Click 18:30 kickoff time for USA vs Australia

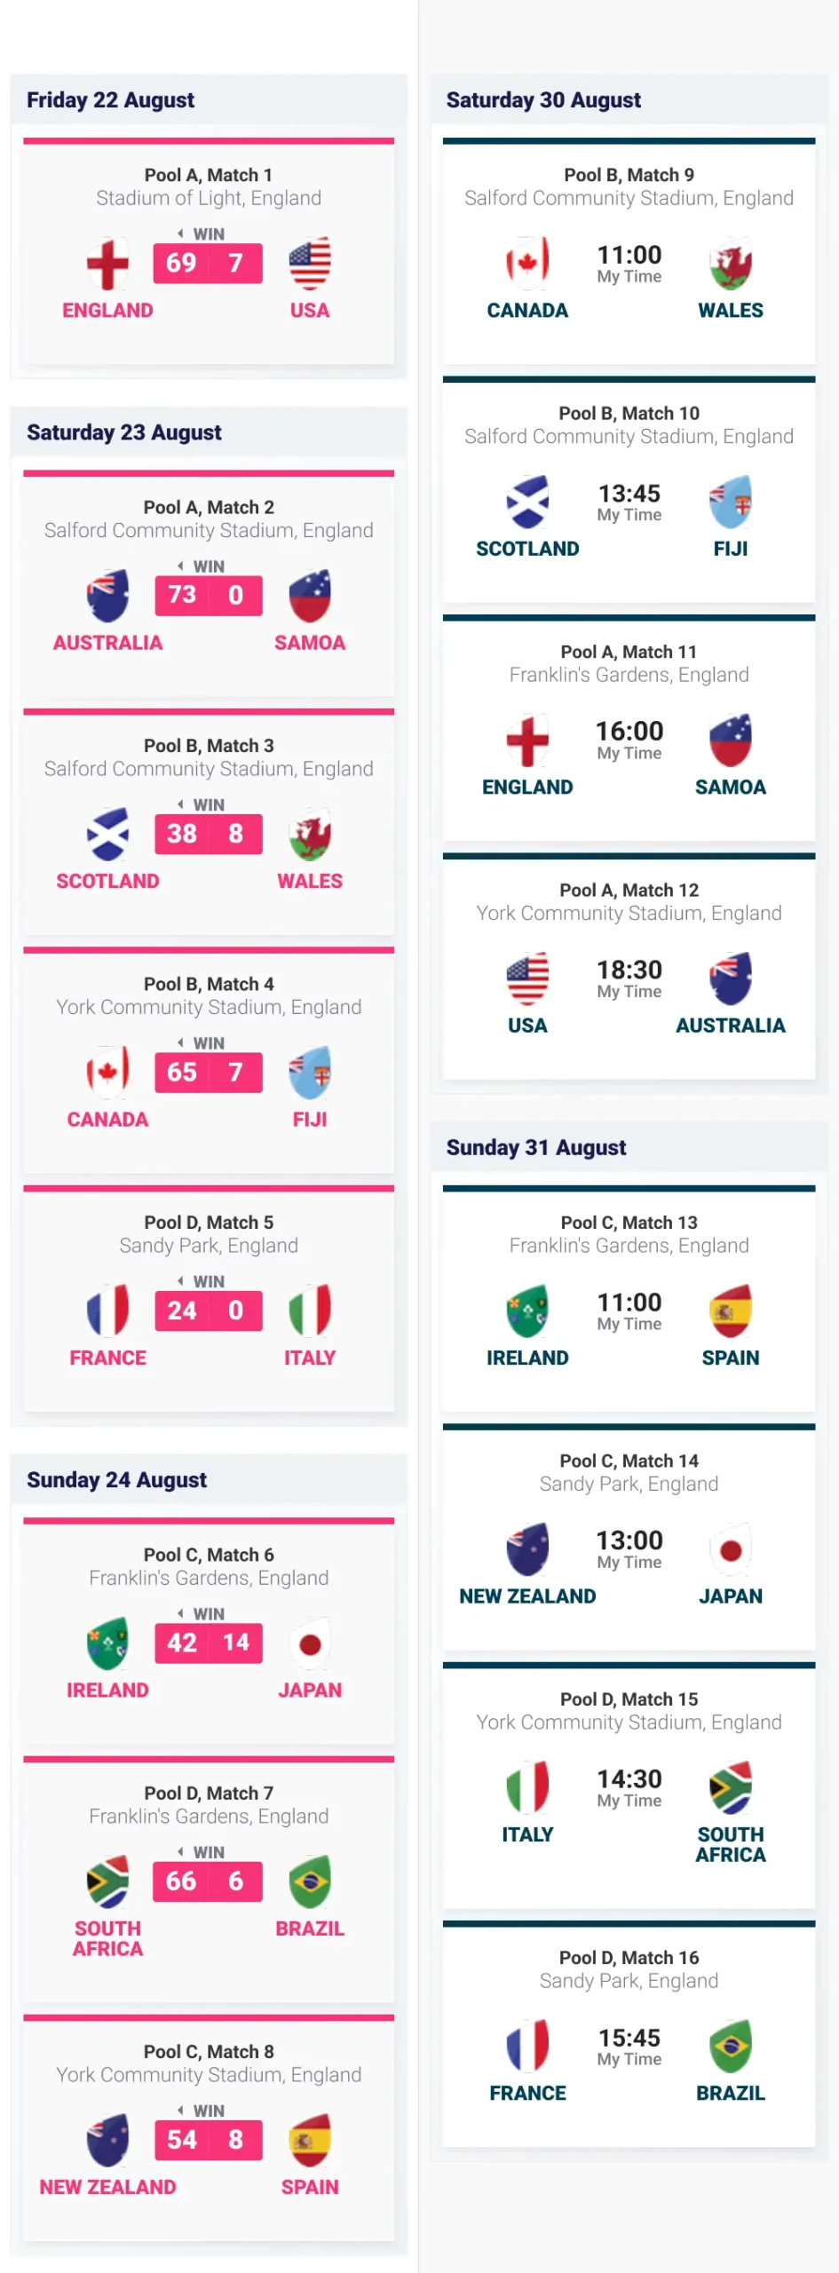(x=629, y=970)
